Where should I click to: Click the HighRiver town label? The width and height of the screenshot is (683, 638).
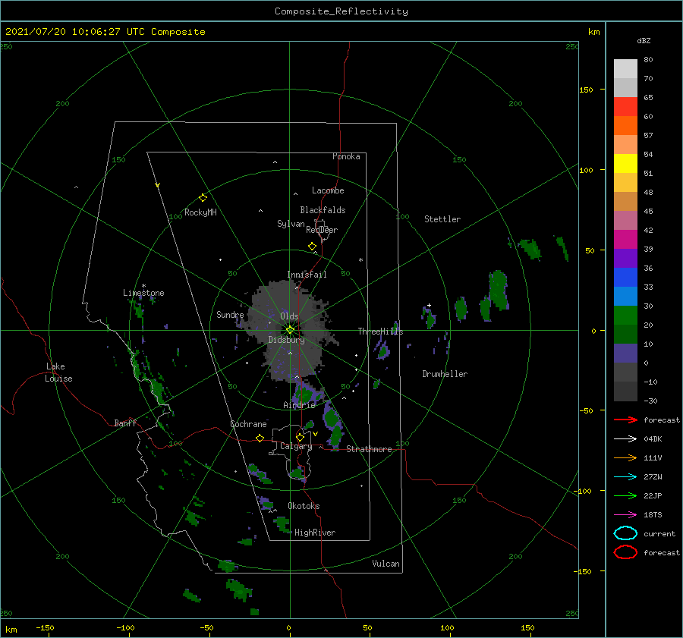[315, 533]
